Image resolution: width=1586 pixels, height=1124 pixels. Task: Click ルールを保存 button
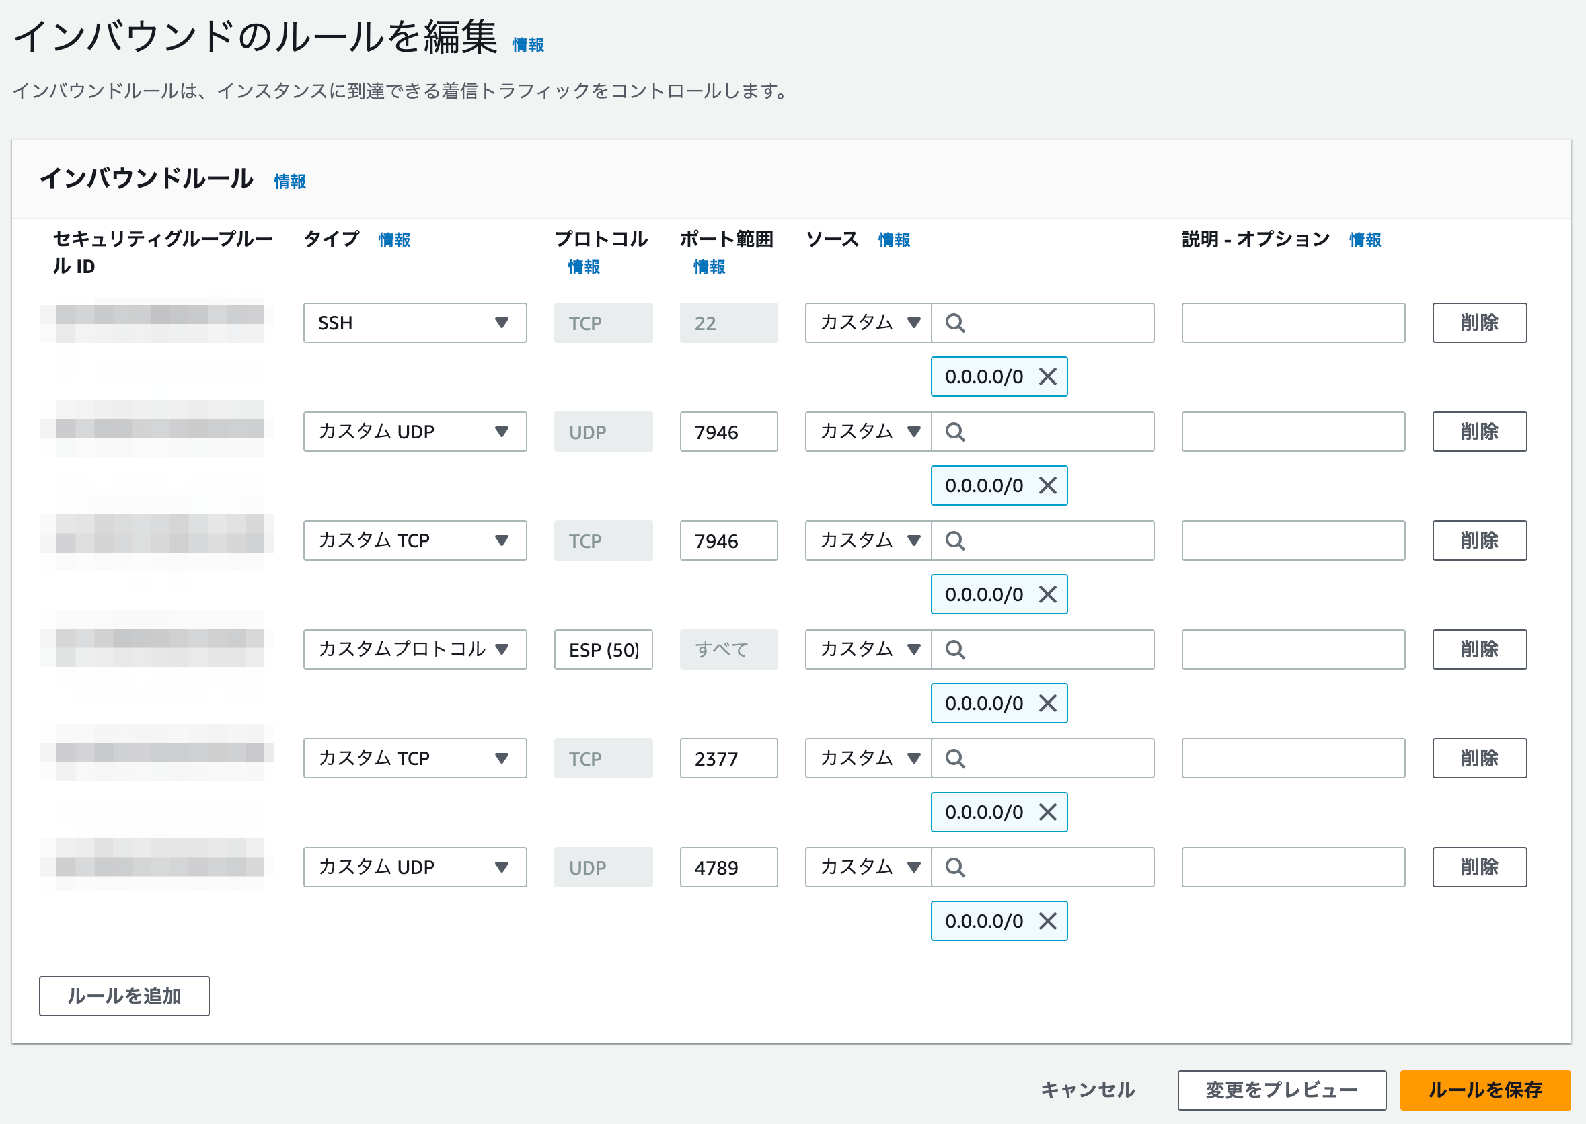1485,1090
